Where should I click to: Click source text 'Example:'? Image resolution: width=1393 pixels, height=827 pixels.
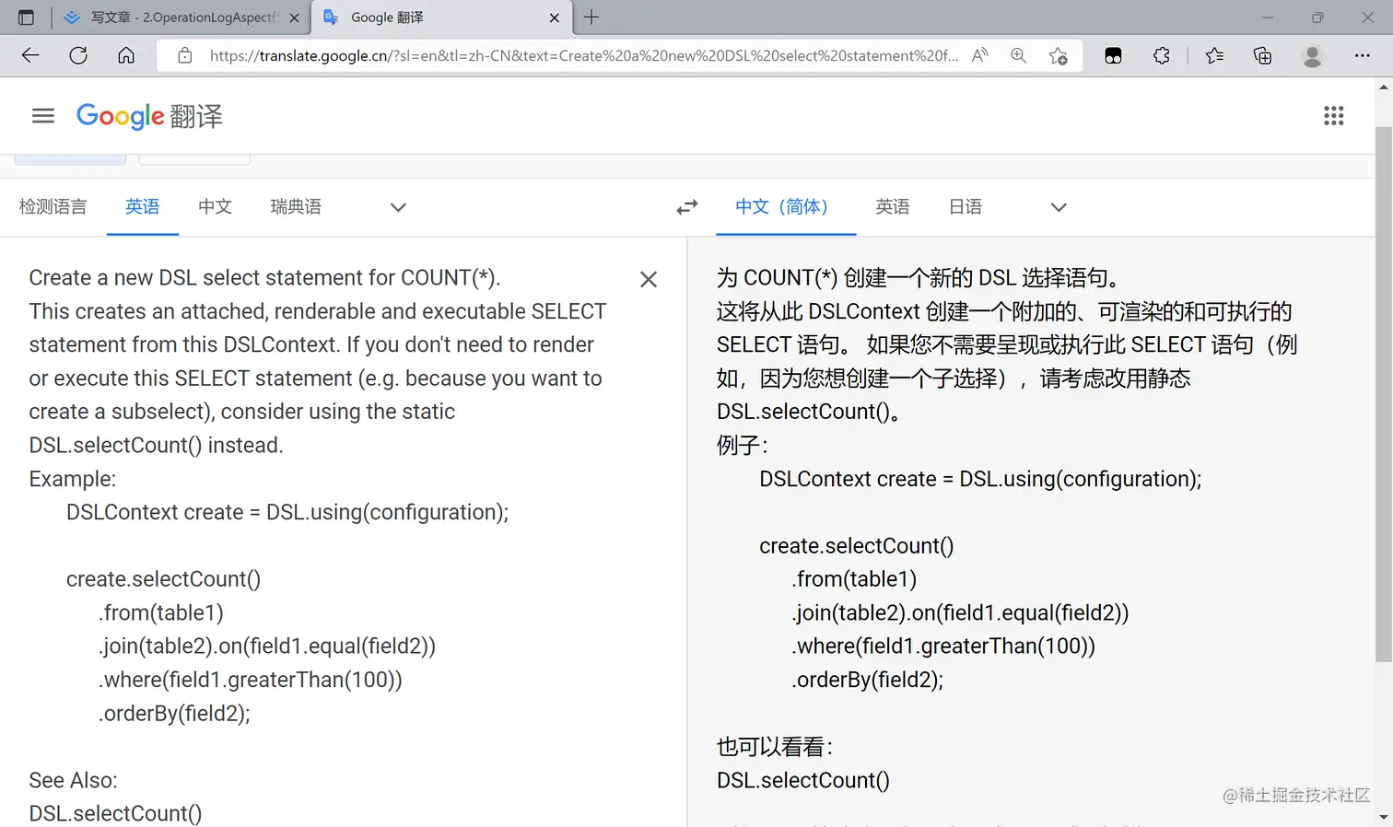point(73,479)
